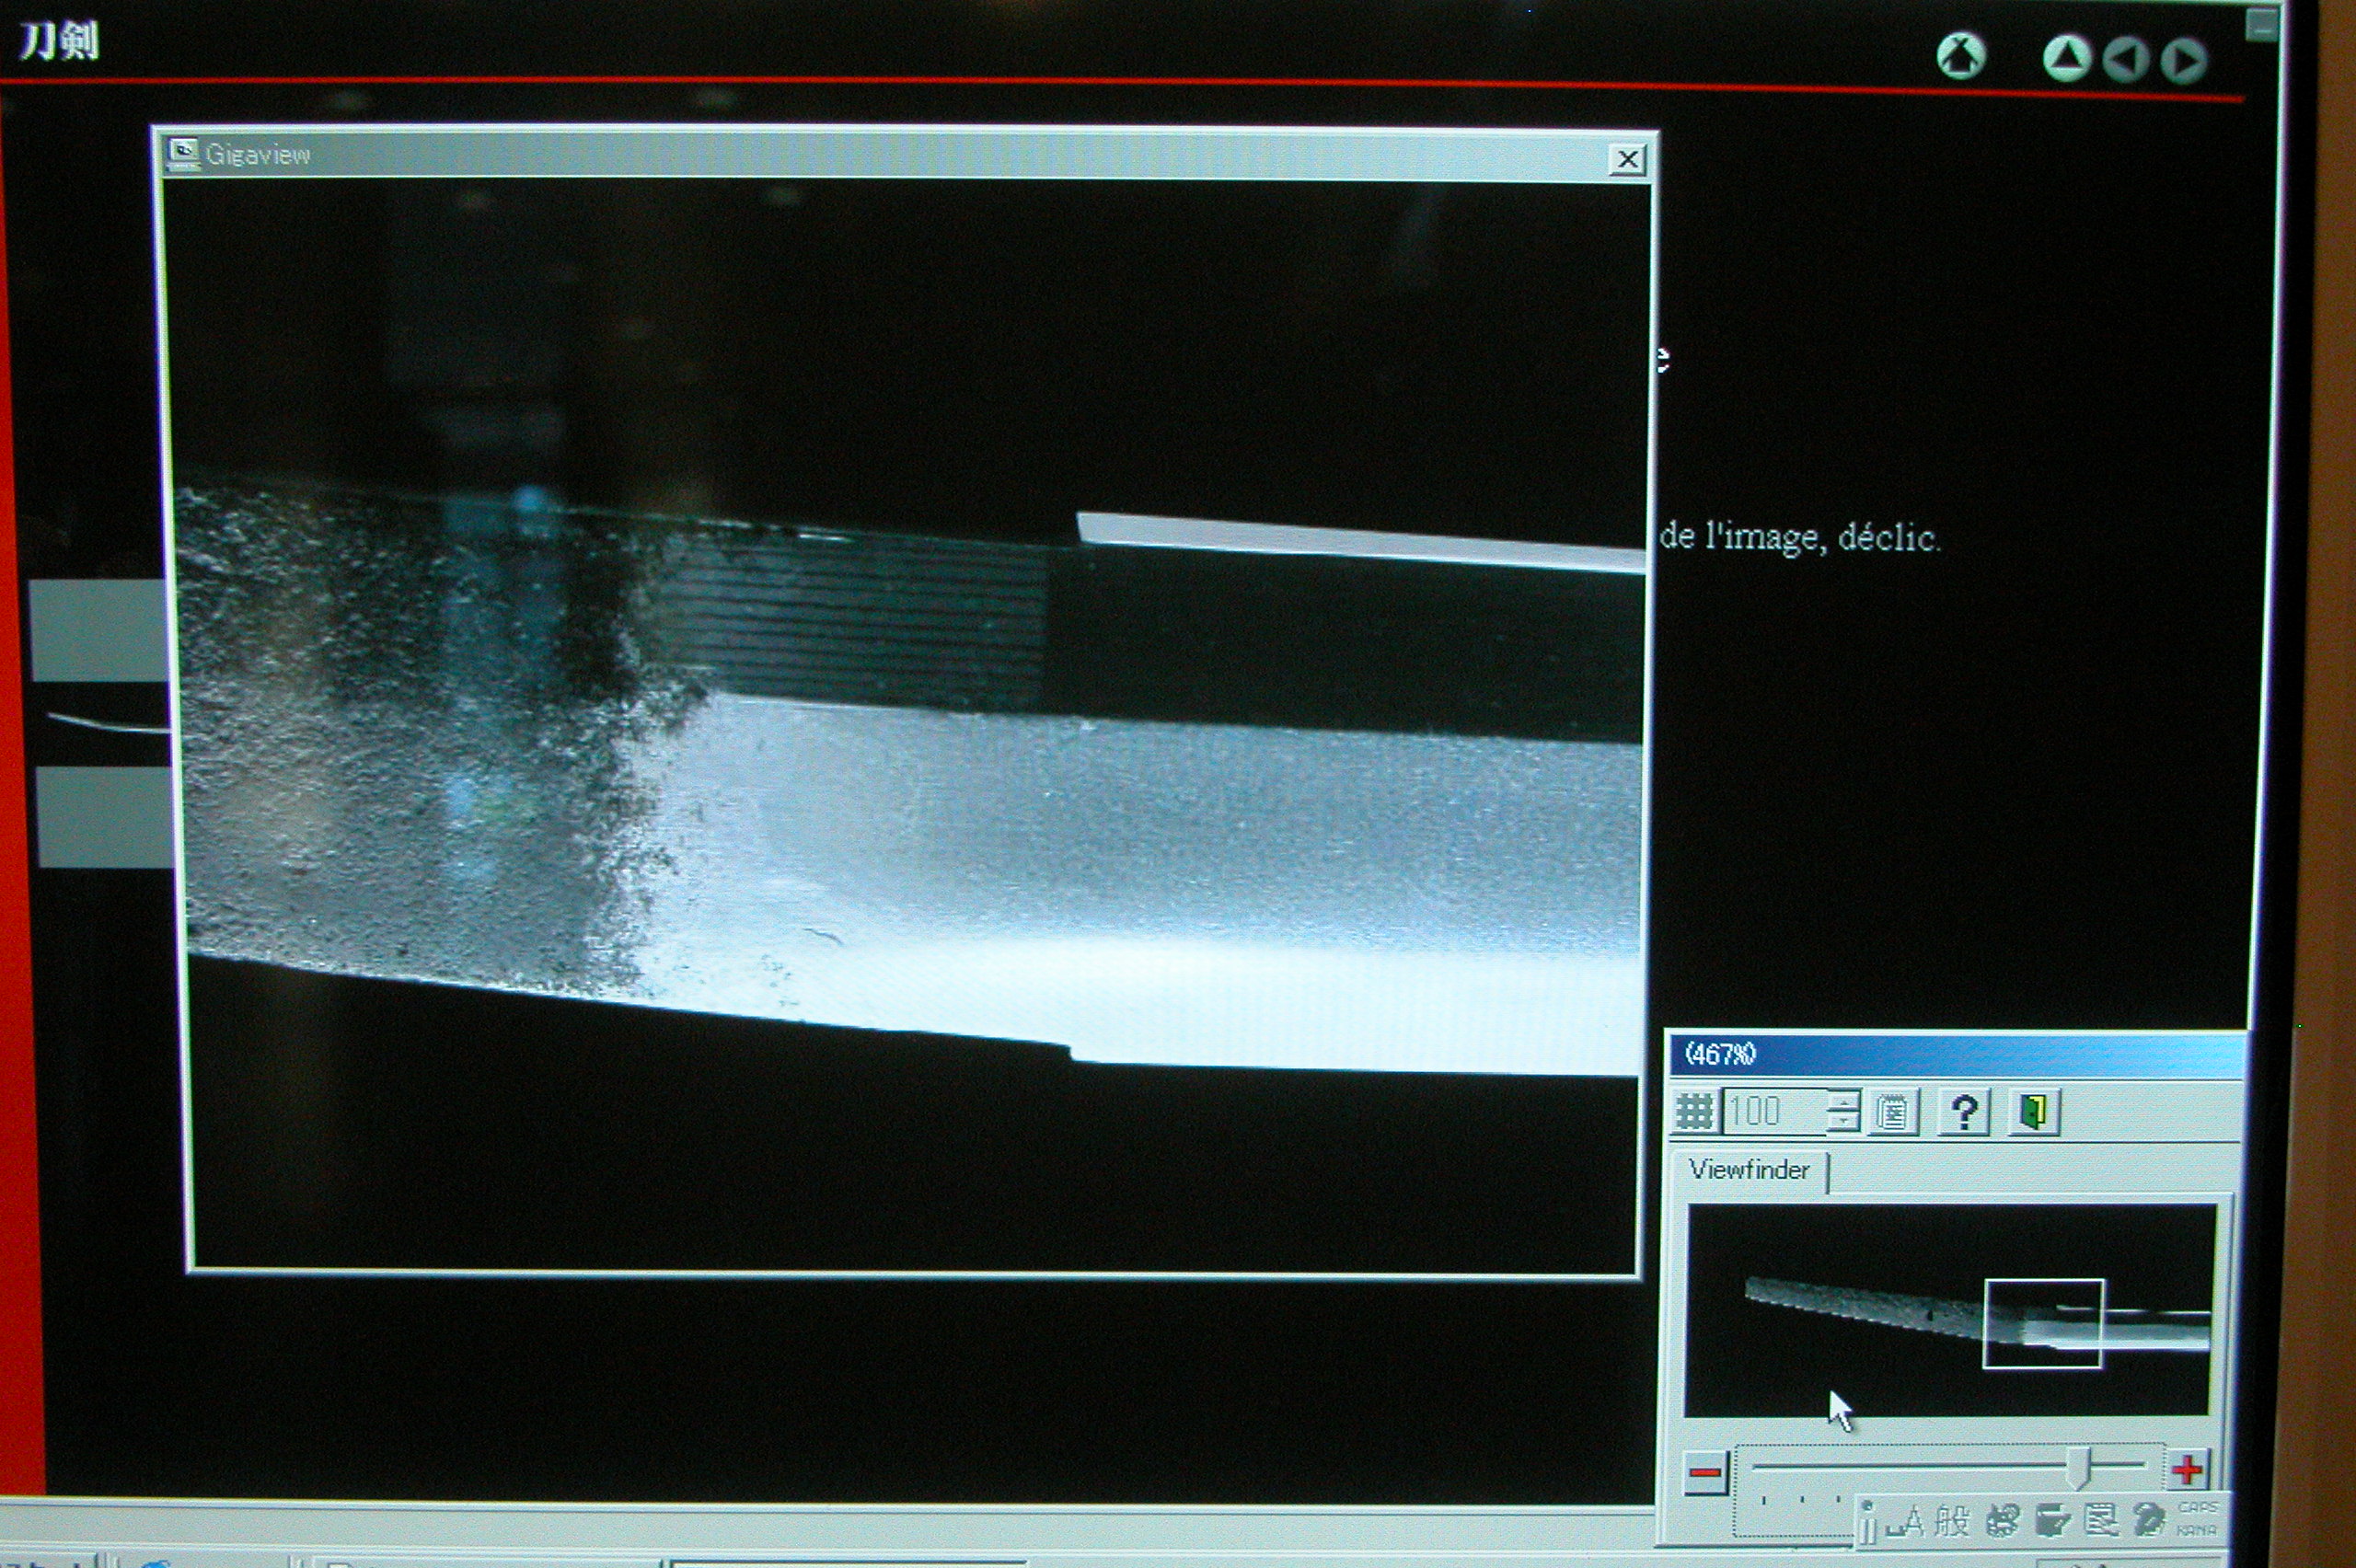This screenshot has height=1568, width=2356.
Task: Open the IME properties icon
Action: point(2100,1521)
